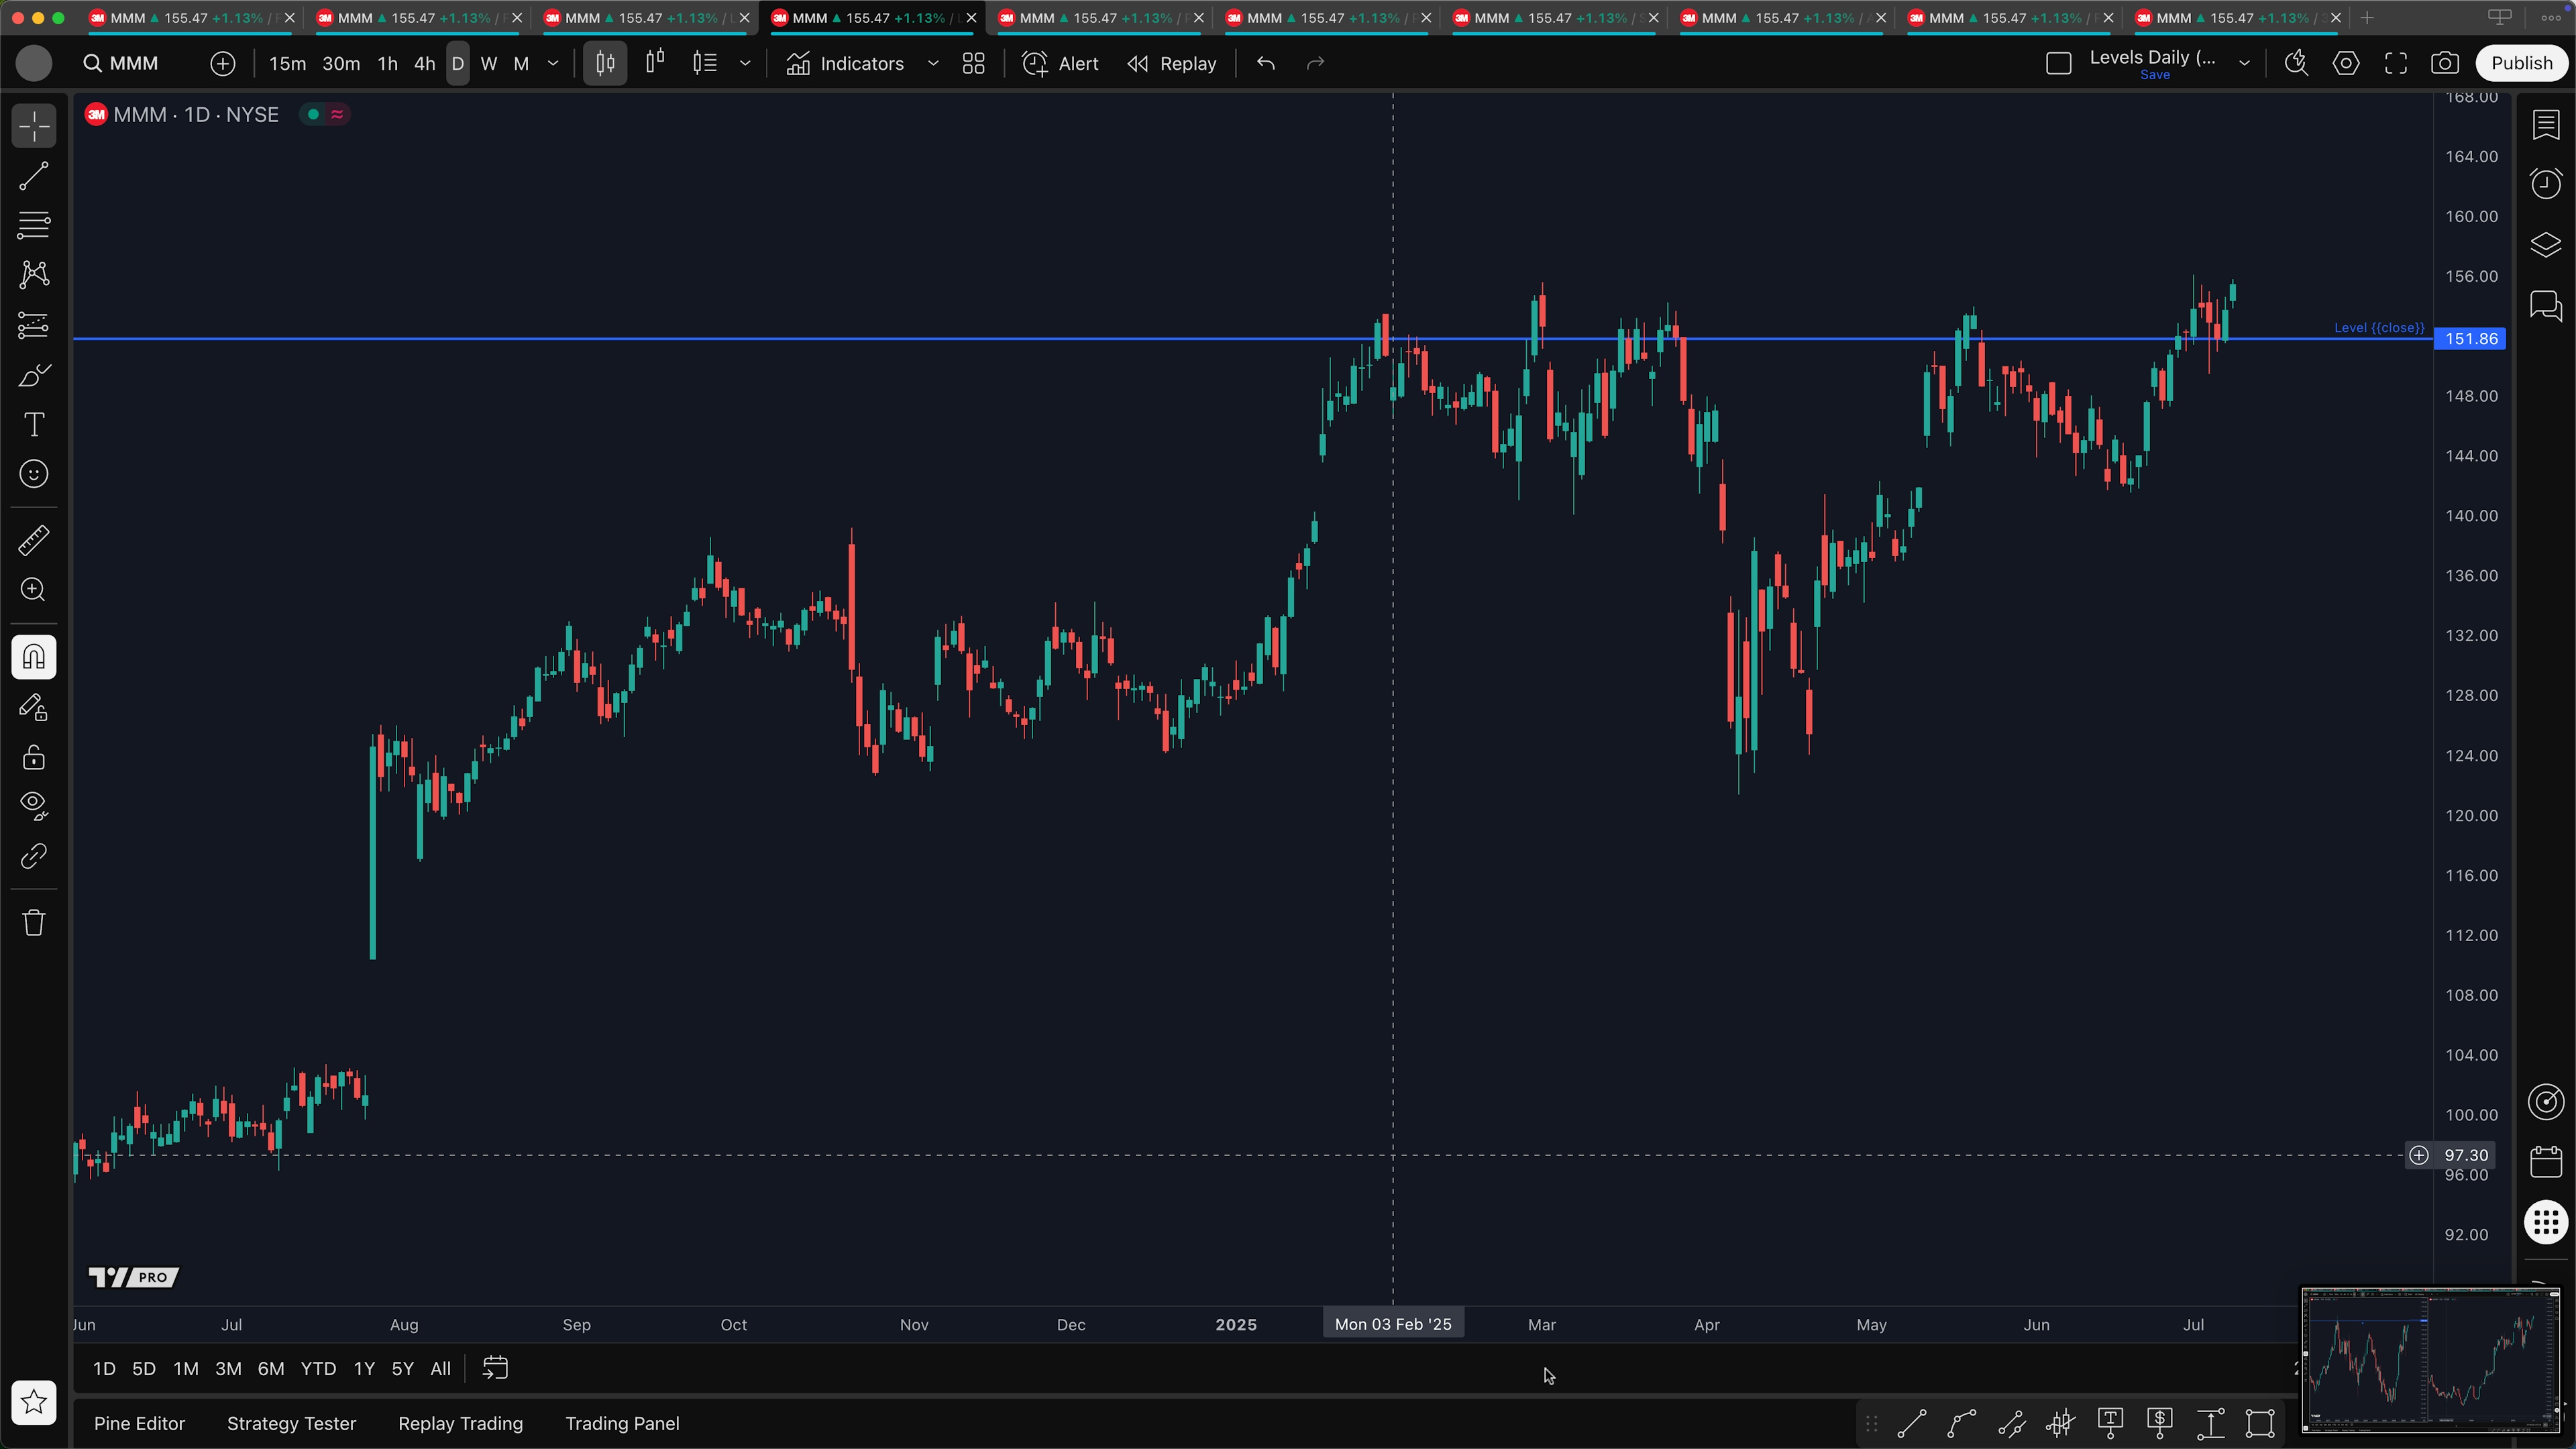Screen dimensions: 2576x1449
Task: Click the layout setup square box
Action: click(x=2058, y=63)
